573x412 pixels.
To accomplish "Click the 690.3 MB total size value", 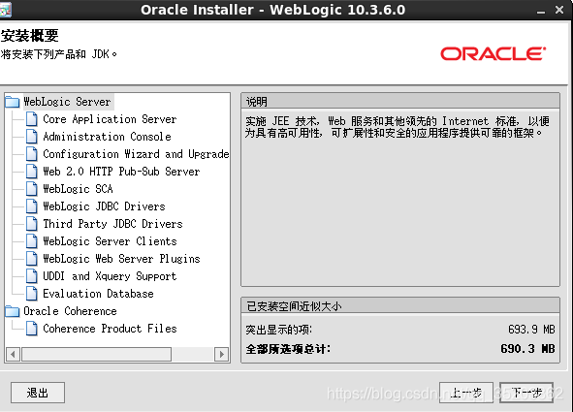I will click(x=527, y=349).
